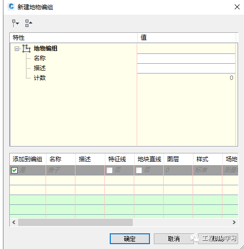Click the 标准 style cell
Viewport: 244px width, 249px height.
tap(207, 170)
